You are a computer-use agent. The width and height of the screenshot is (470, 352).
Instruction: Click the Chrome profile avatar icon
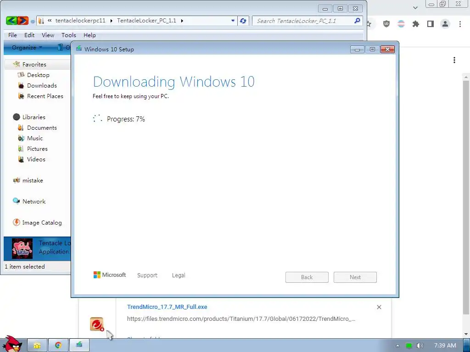pos(445,24)
